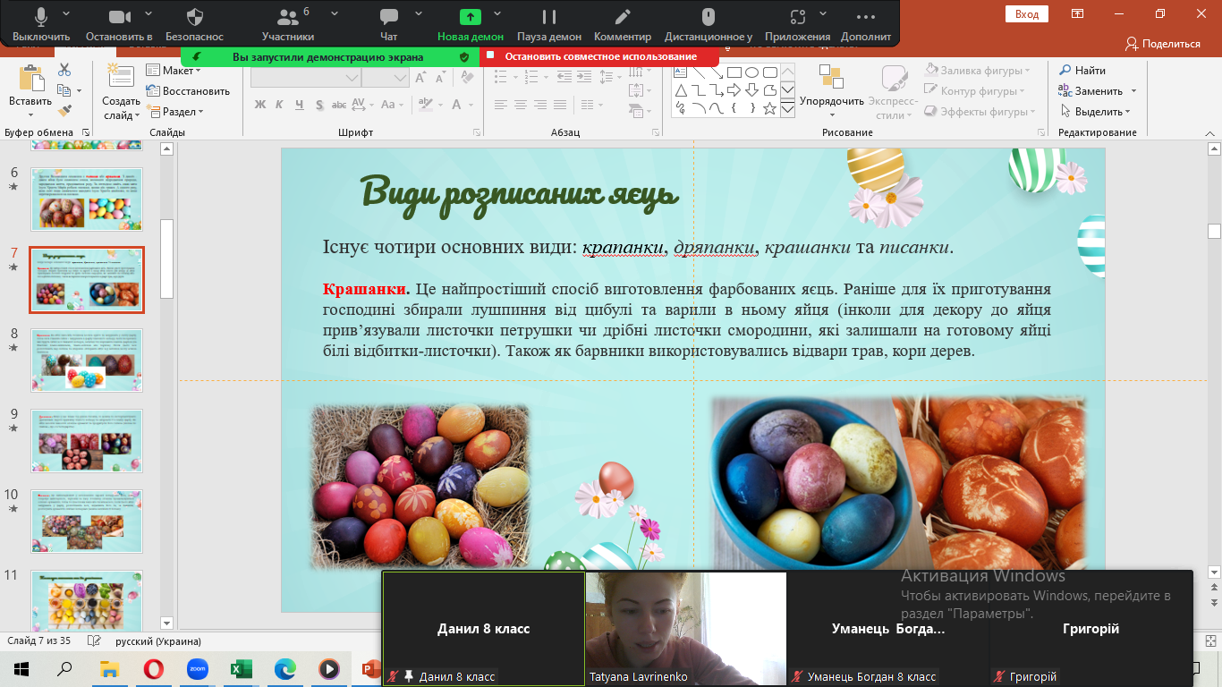This screenshot has width=1222, height=687.
Task: Select slide 10 thumbnail
Action: click(x=87, y=521)
